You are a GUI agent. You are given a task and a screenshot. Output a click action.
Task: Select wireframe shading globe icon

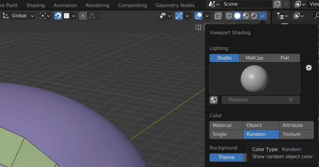pos(229,16)
